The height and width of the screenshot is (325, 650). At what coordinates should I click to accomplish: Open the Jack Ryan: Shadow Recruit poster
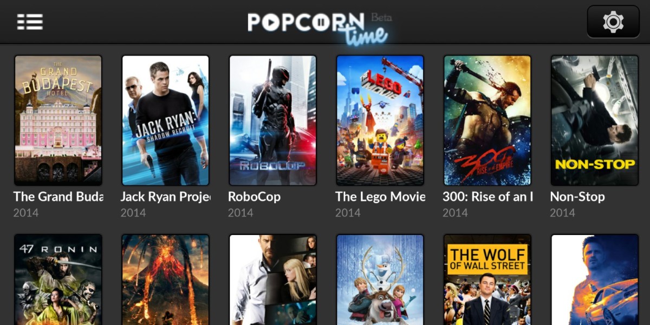click(165, 120)
